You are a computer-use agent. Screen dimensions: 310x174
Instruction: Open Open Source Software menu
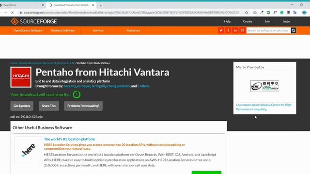(x=28, y=30)
